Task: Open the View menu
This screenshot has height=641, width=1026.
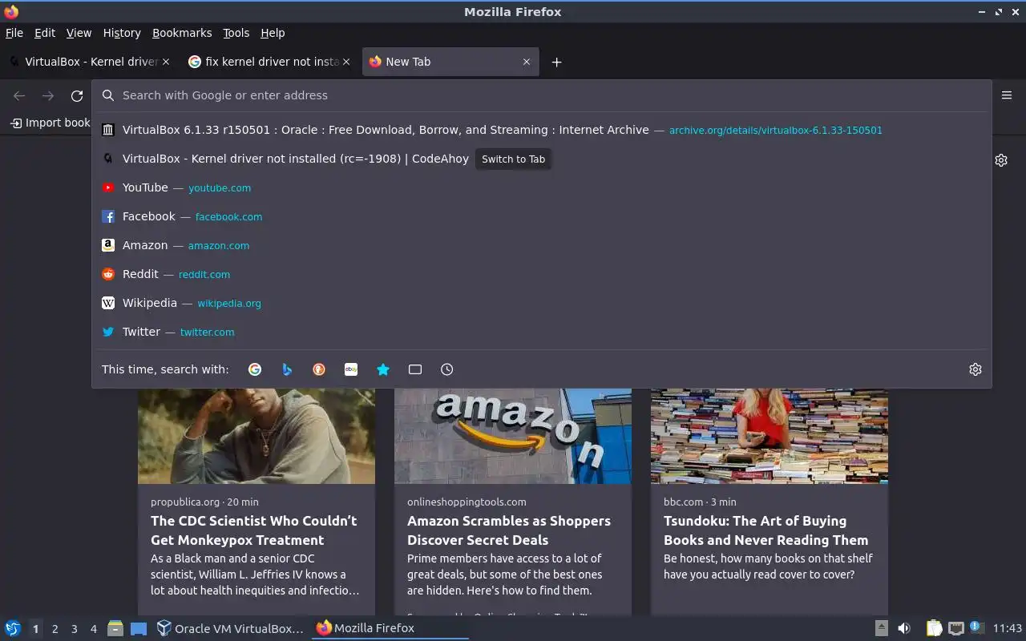Action: point(79,33)
